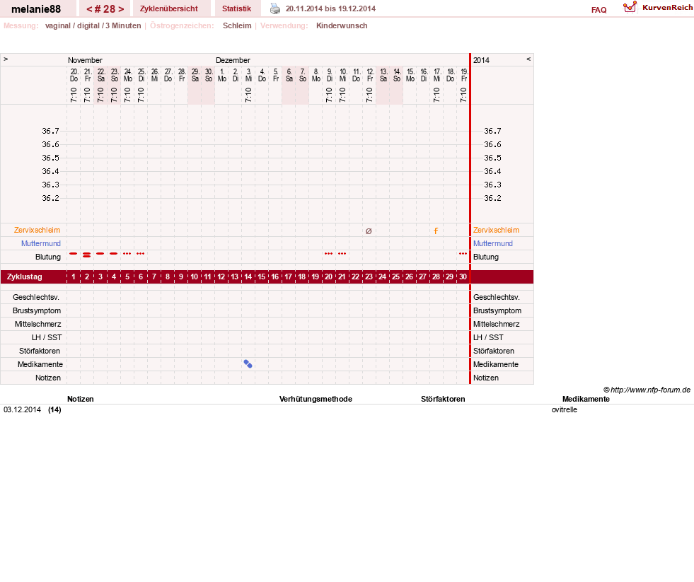The width and height of the screenshot is (694, 582).
Task: Click cycle day 1 in Zyklustag row
Action: click(74, 277)
